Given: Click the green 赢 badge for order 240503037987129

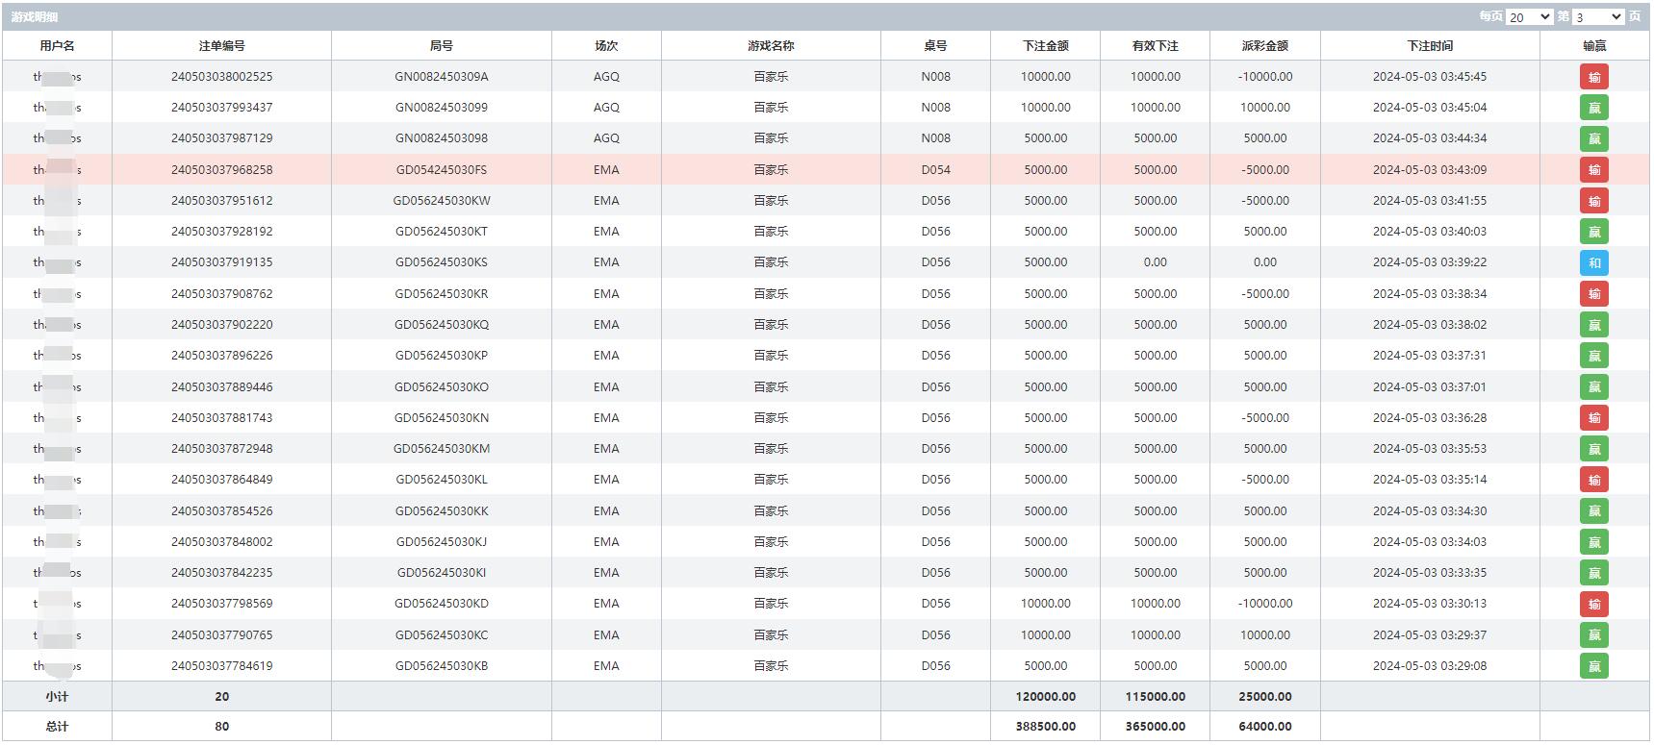Looking at the screenshot, I should 1593,138.
